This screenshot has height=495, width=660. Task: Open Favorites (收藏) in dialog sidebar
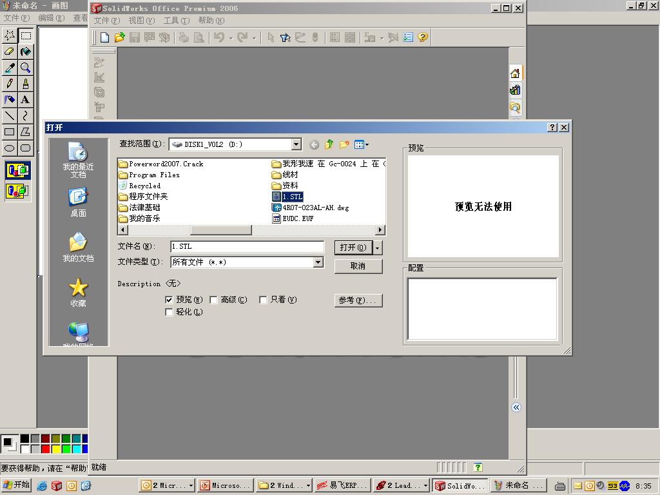(x=78, y=293)
